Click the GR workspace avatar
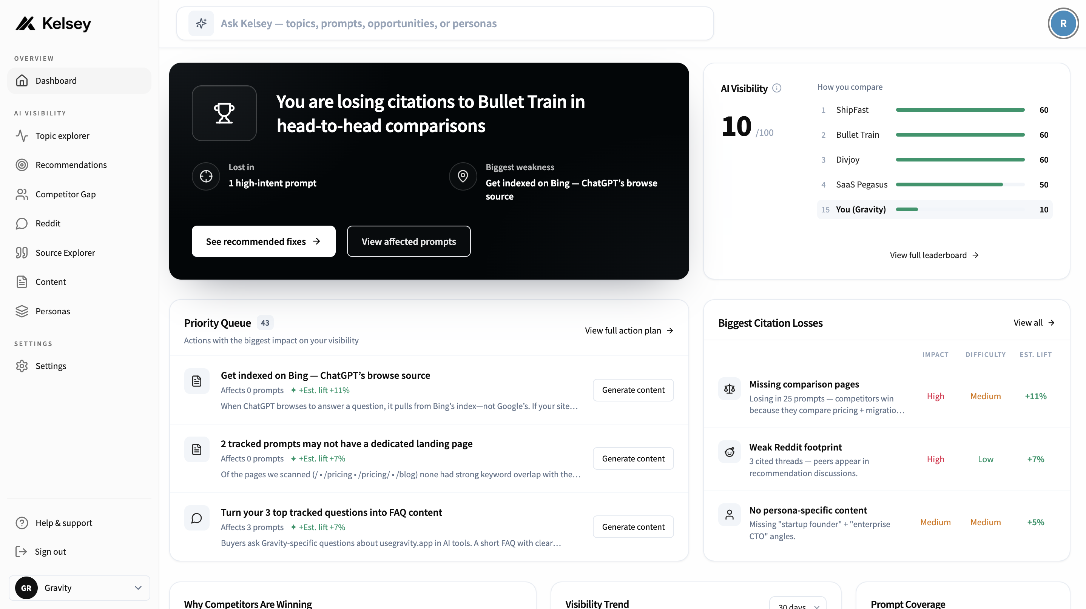Image resolution: width=1086 pixels, height=609 pixels. tap(26, 588)
